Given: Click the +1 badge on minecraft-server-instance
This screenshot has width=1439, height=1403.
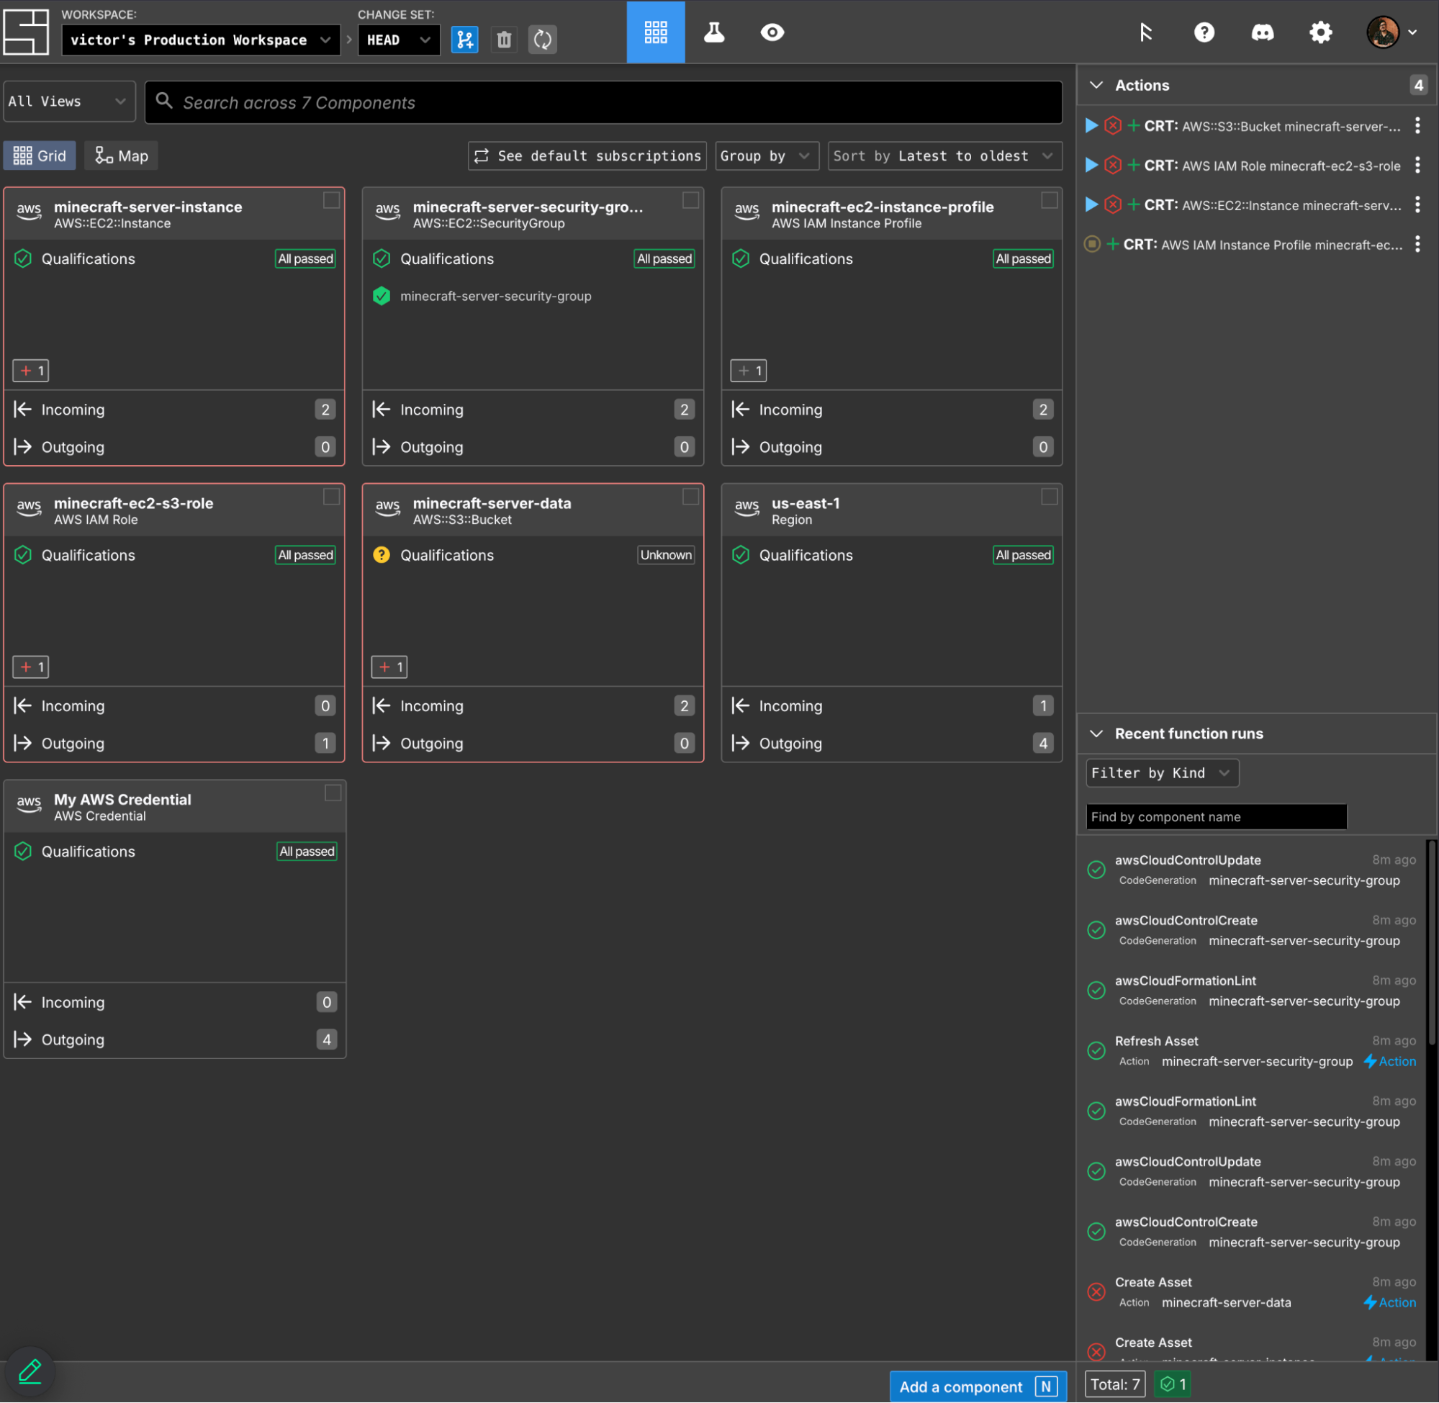Looking at the screenshot, I should [x=31, y=371].
